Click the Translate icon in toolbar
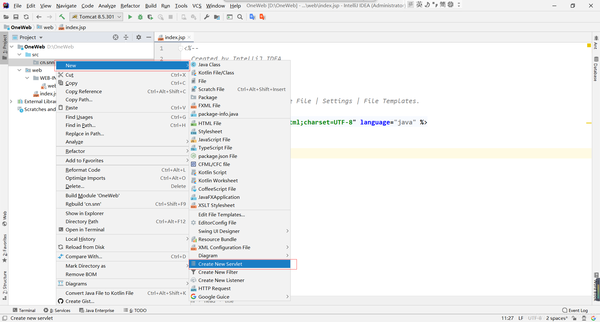Viewport: 600px width, 322px height. (252, 17)
